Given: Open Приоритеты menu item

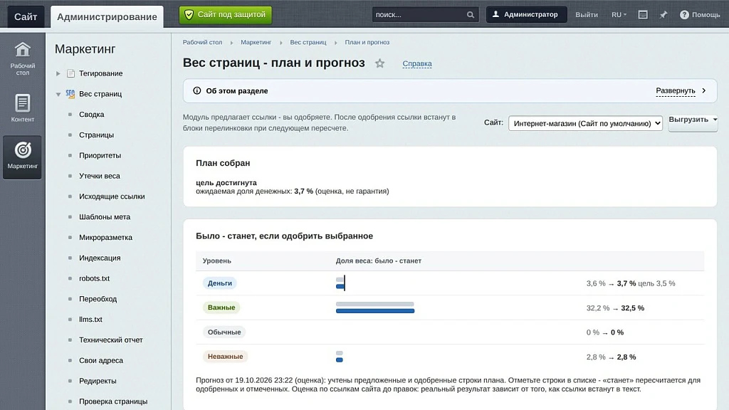Looking at the screenshot, I should tap(100, 155).
